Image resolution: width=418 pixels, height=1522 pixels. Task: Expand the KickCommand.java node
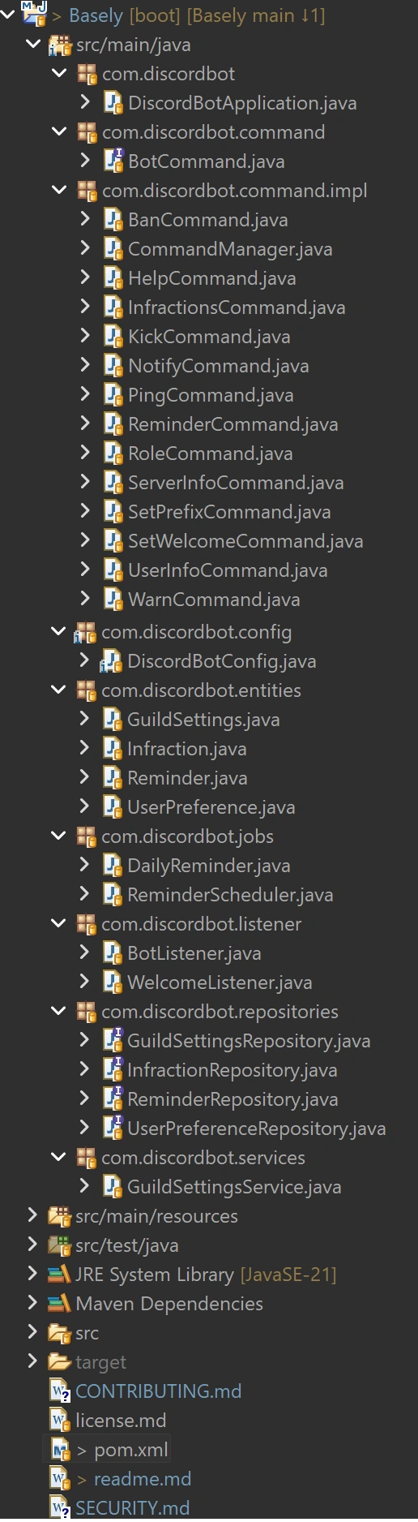(85, 336)
